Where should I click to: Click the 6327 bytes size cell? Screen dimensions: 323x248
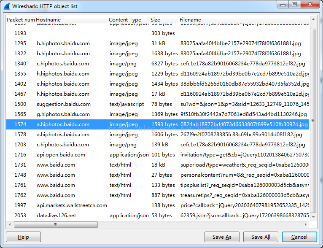[164, 63]
